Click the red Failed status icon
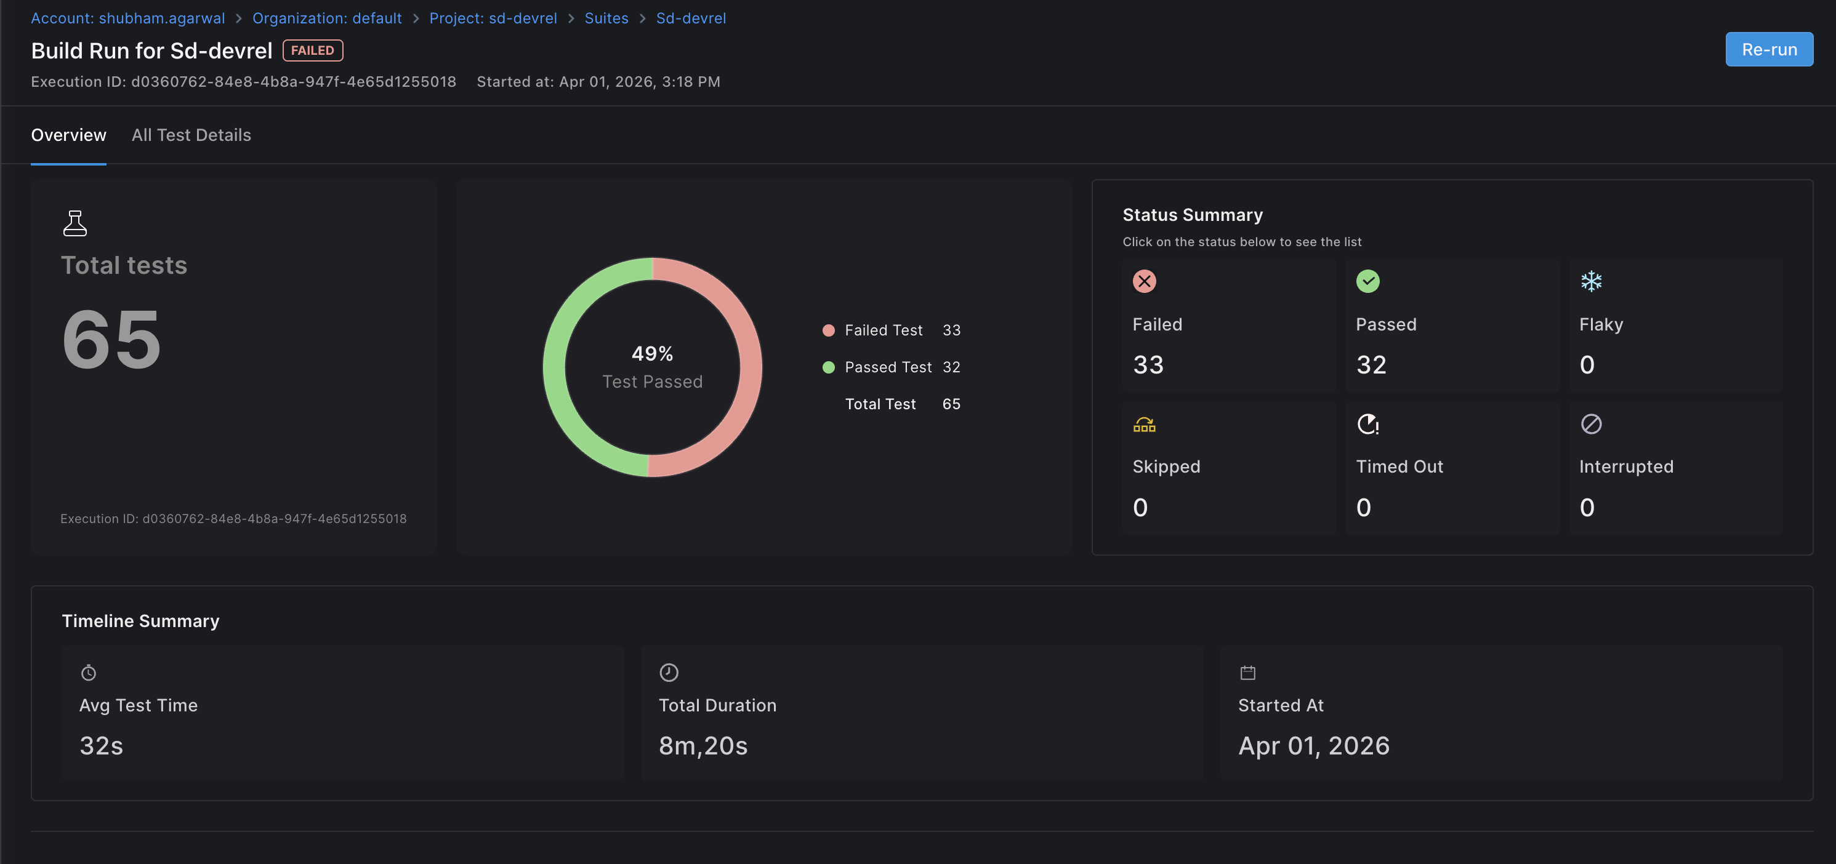 click(x=1144, y=281)
